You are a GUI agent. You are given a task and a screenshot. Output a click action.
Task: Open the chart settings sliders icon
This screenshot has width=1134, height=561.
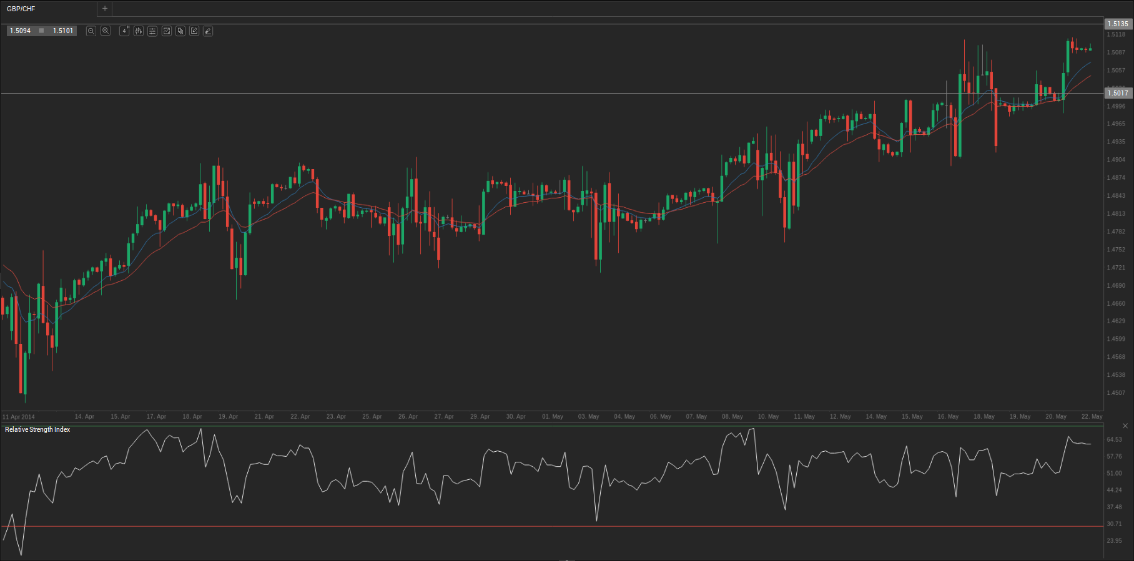coord(152,31)
